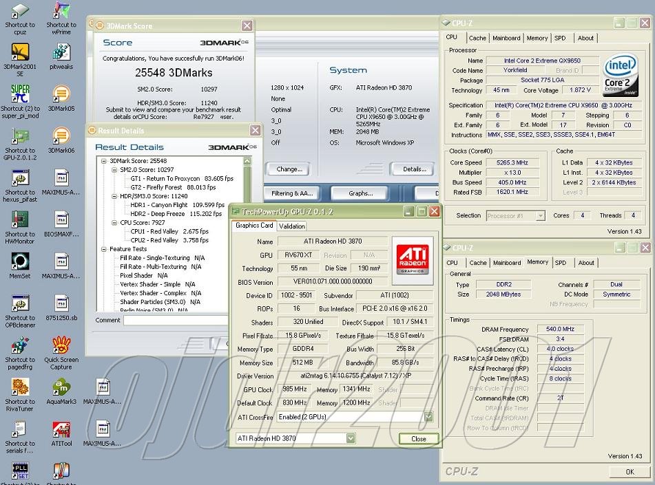Click the GPU Clock 985 MHz field

point(295,389)
